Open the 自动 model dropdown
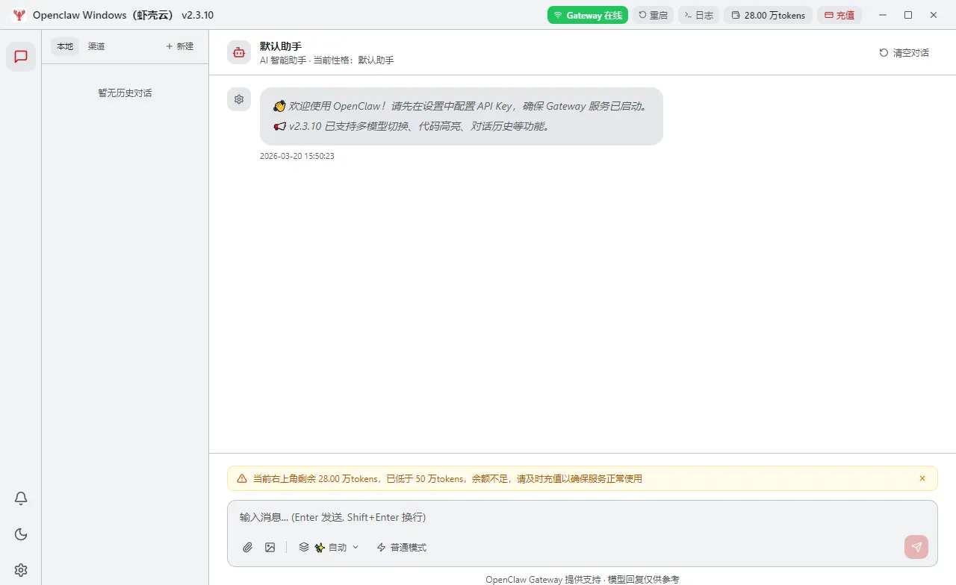 pyautogui.click(x=329, y=547)
